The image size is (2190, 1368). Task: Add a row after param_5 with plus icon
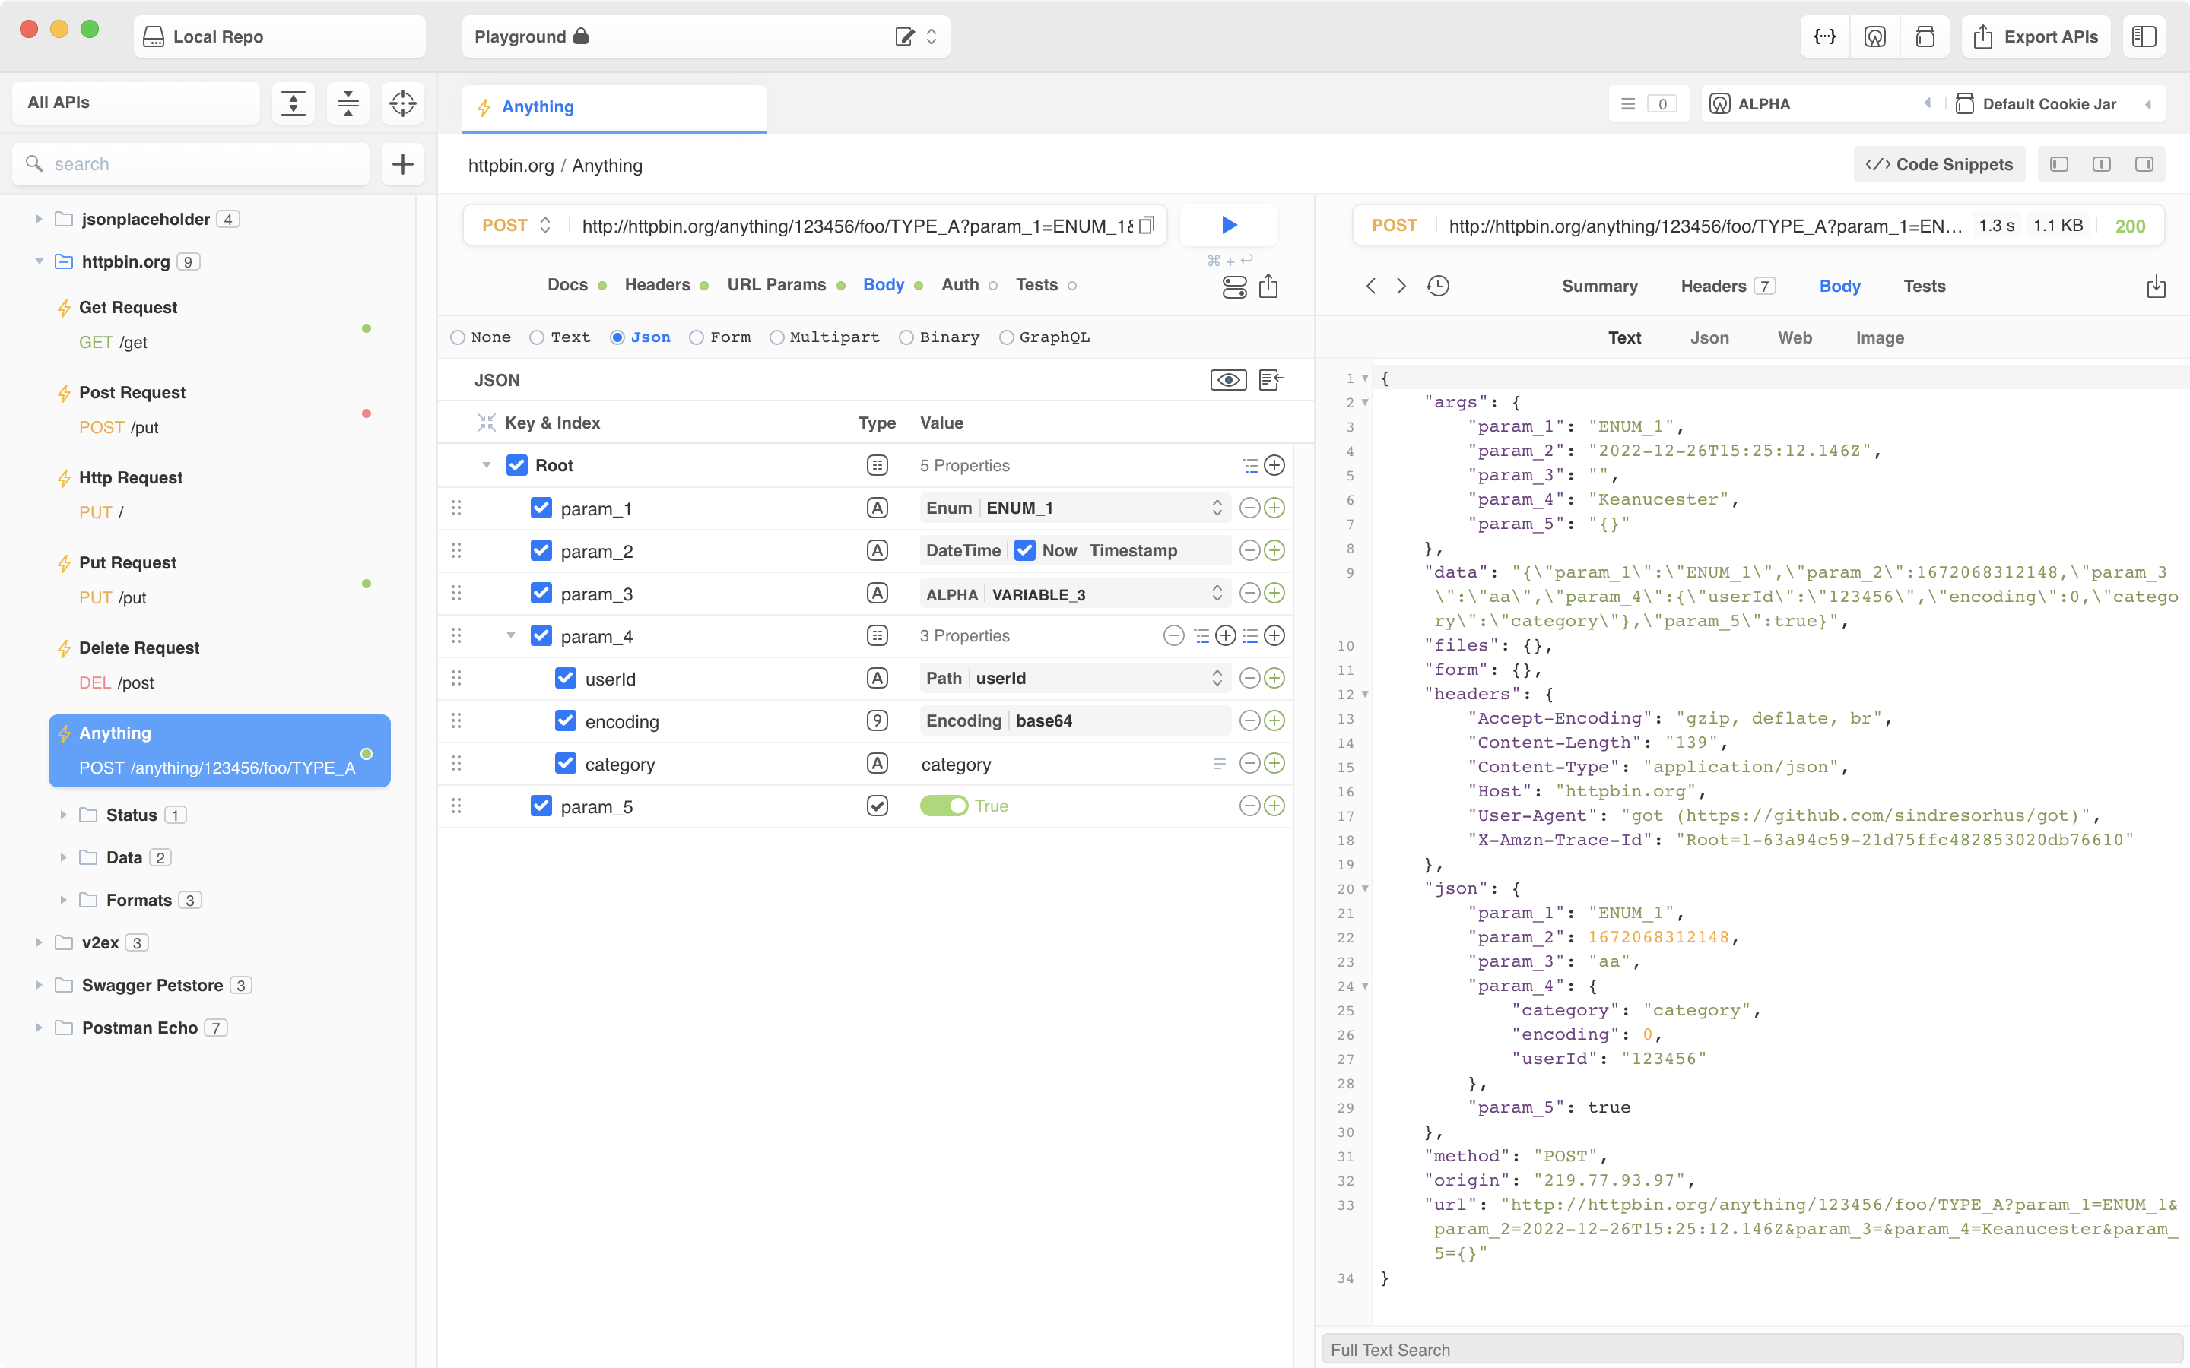[x=1274, y=806]
